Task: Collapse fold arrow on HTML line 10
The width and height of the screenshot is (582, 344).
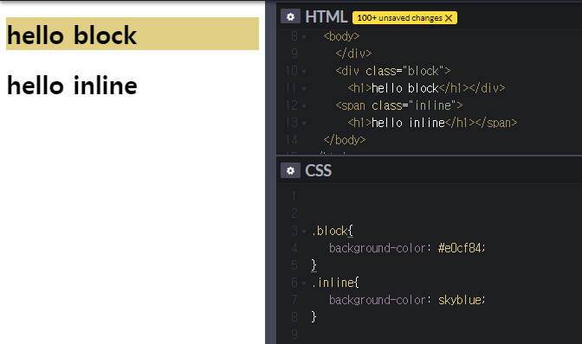Action: (304, 72)
